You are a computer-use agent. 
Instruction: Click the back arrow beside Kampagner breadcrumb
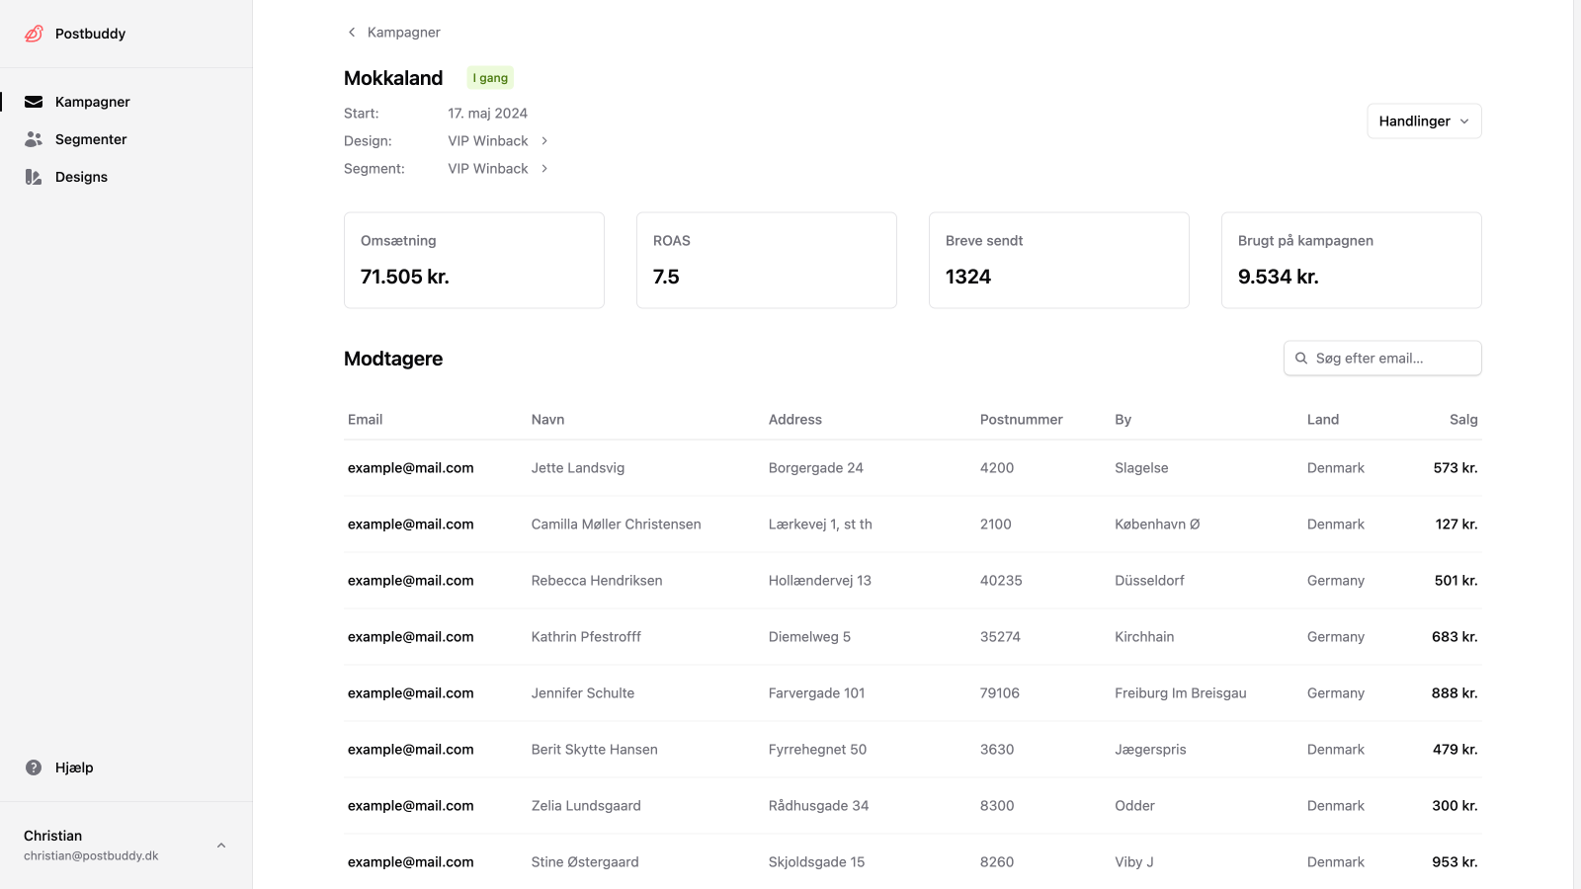pyautogui.click(x=352, y=33)
